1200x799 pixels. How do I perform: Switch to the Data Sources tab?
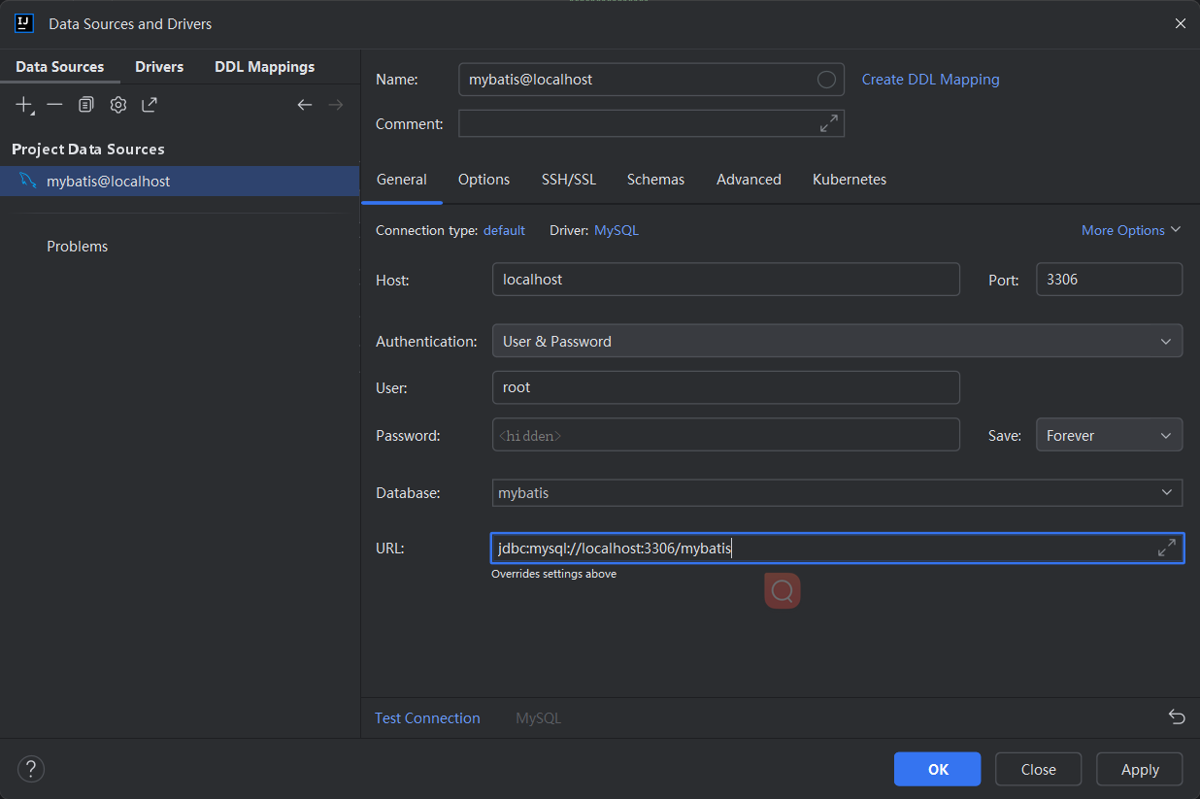59,67
